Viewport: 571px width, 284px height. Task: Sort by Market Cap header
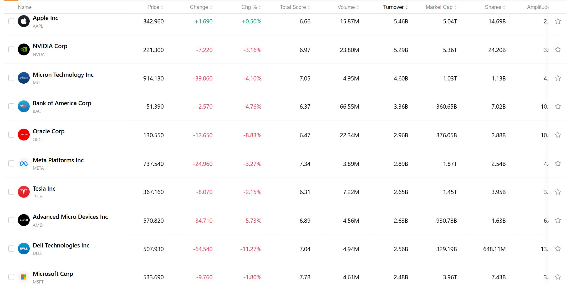pyautogui.click(x=441, y=7)
